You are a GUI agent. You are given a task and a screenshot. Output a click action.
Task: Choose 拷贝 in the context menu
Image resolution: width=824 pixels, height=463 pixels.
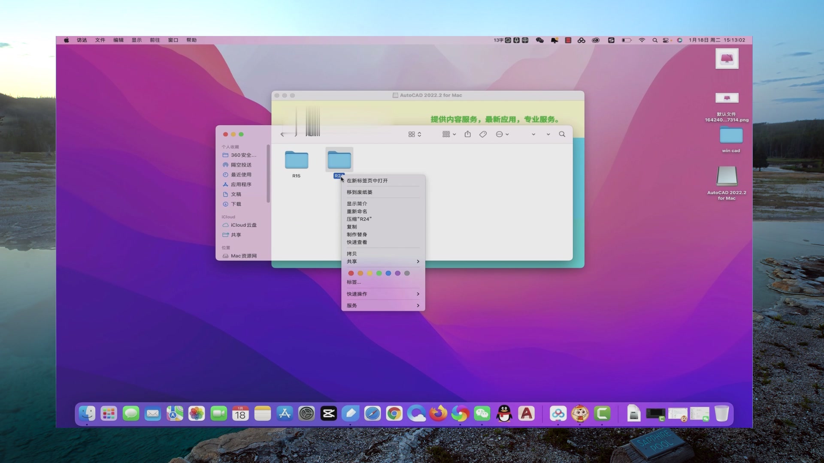click(383, 254)
